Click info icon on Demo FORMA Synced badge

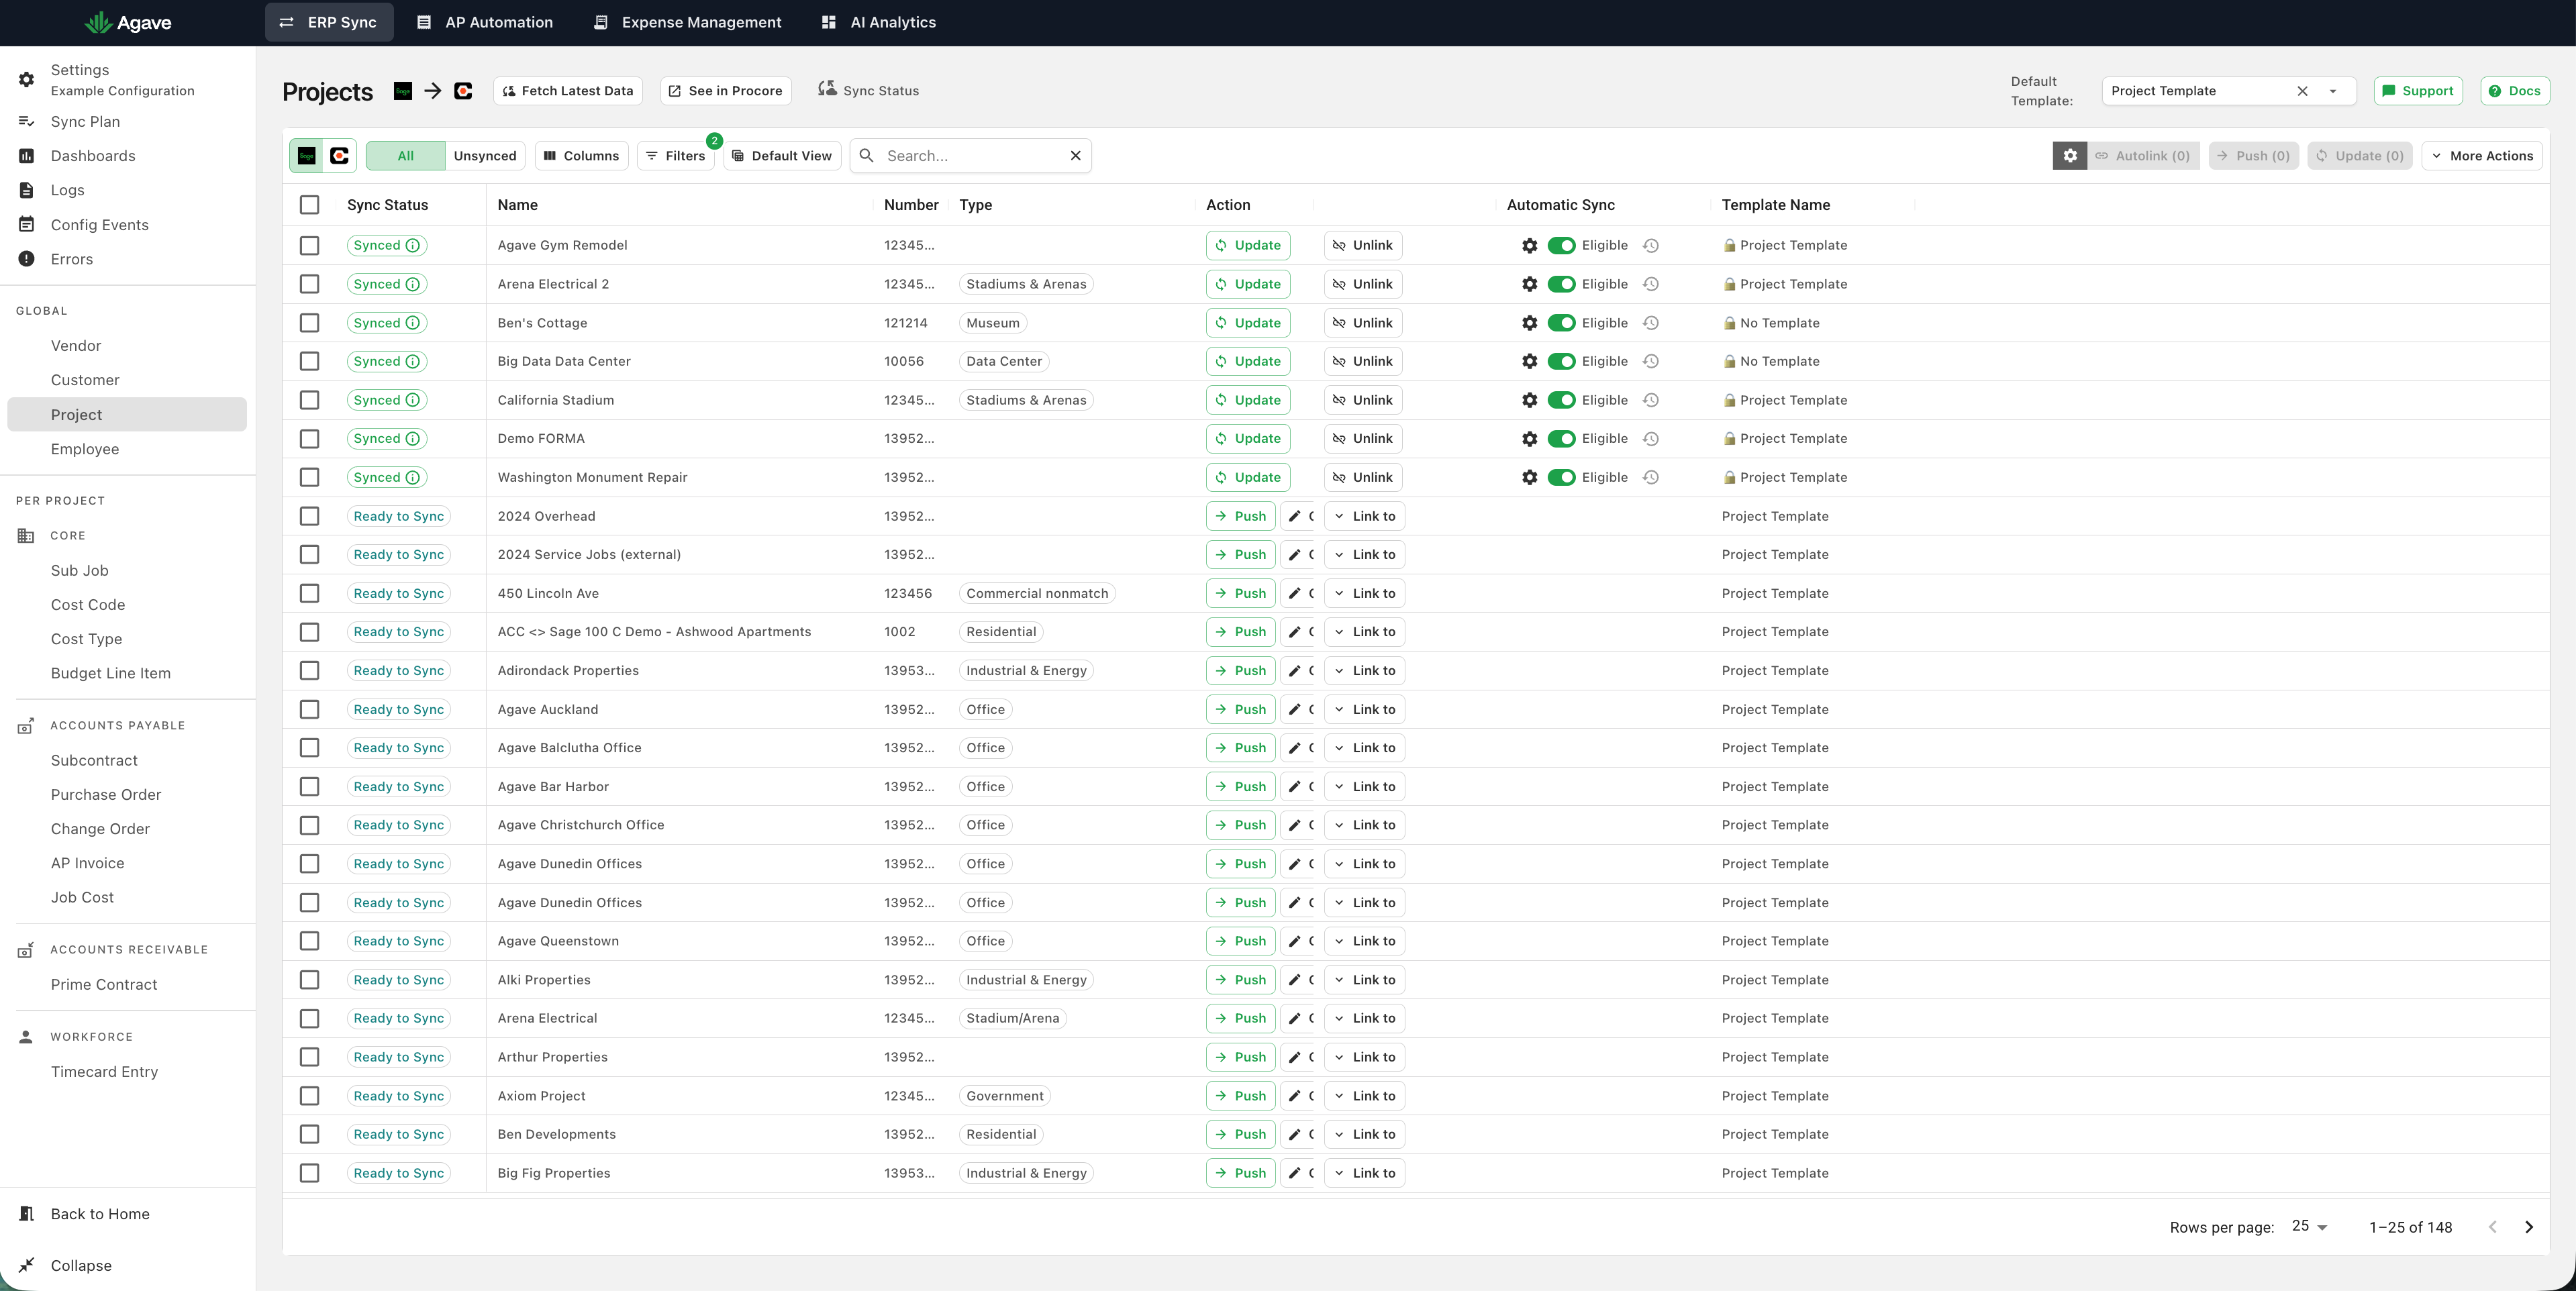412,439
